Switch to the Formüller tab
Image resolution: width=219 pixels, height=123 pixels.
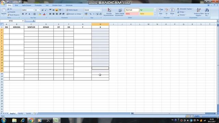coord(38,5)
